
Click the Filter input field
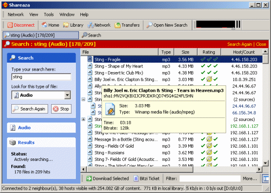point(210,179)
